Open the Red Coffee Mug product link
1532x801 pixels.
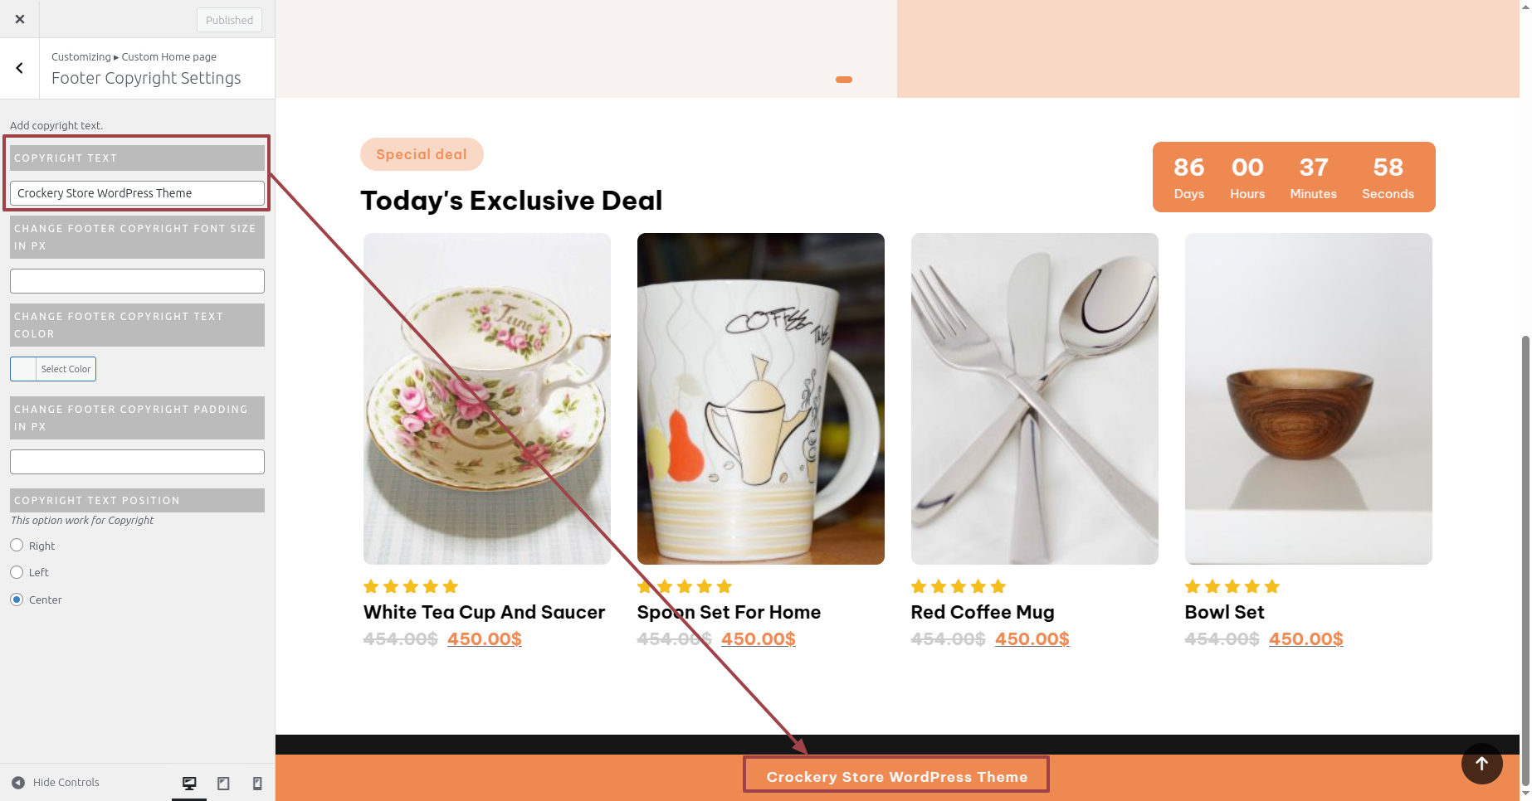coord(983,612)
